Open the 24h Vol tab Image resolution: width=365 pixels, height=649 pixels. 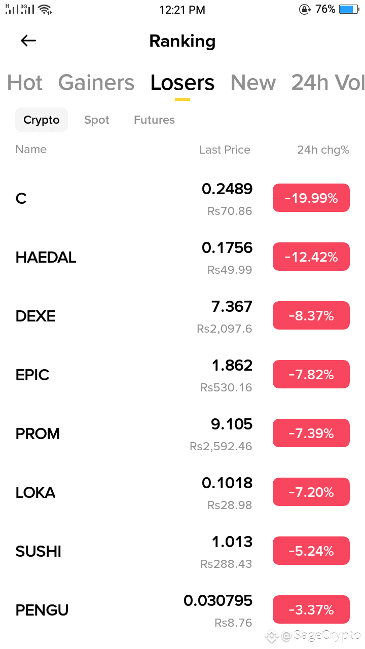click(x=328, y=83)
